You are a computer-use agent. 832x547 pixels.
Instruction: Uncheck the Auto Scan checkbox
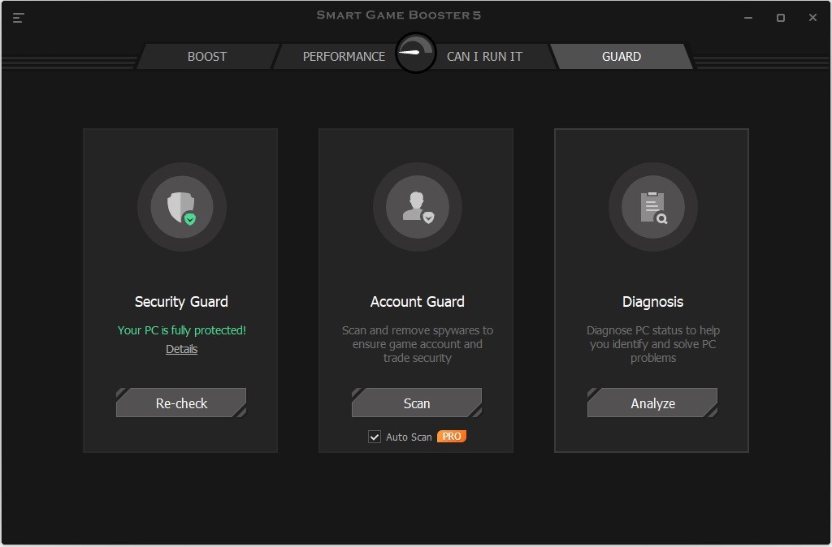(x=375, y=436)
